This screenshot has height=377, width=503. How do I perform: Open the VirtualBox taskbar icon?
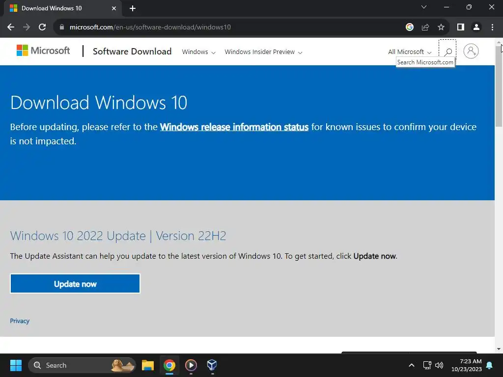coord(212,365)
